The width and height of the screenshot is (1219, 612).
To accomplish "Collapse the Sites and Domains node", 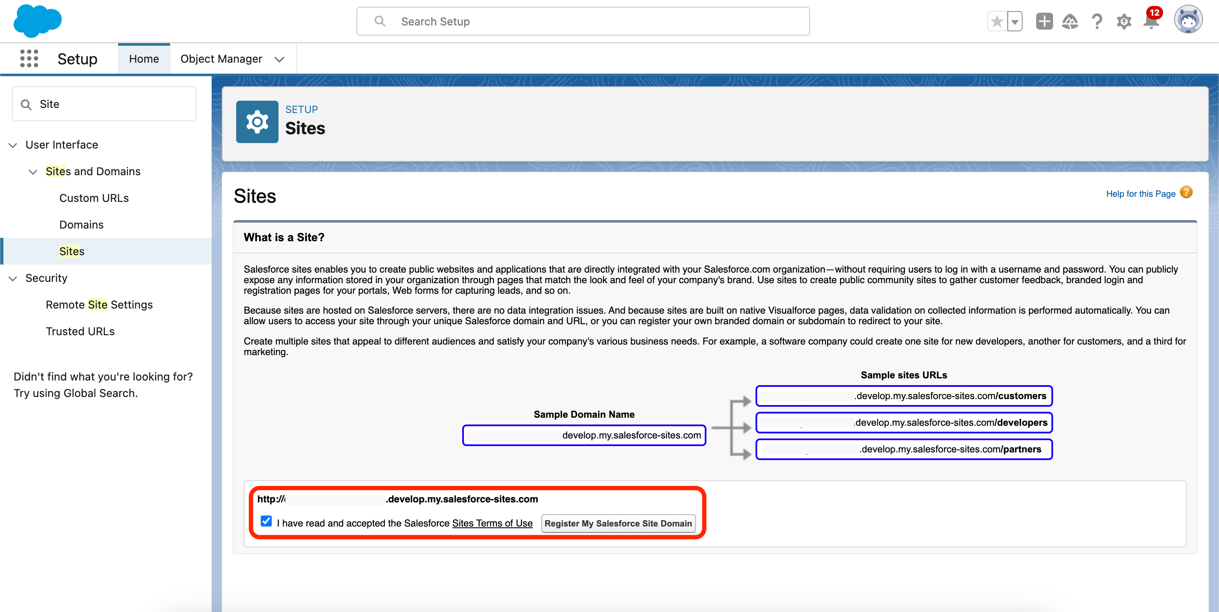I will pos(33,172).
